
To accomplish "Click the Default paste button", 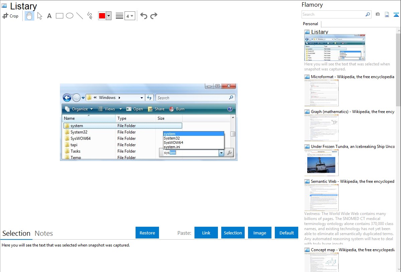I will 287,233.
